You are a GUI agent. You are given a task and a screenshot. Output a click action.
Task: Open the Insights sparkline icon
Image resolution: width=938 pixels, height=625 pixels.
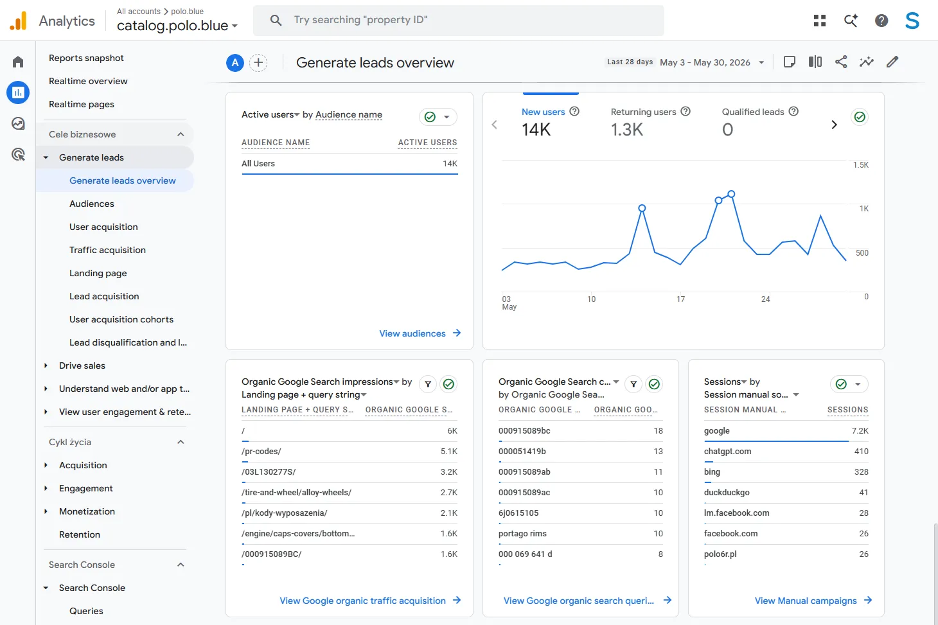click(867, 62)
